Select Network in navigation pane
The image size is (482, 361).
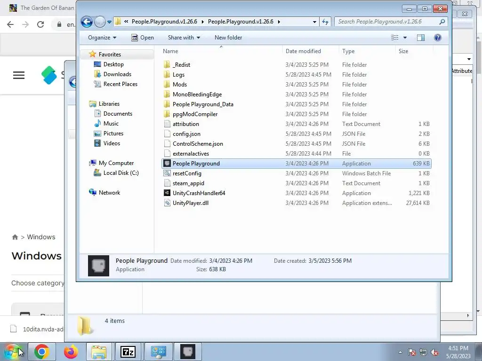tap(109, 192)
